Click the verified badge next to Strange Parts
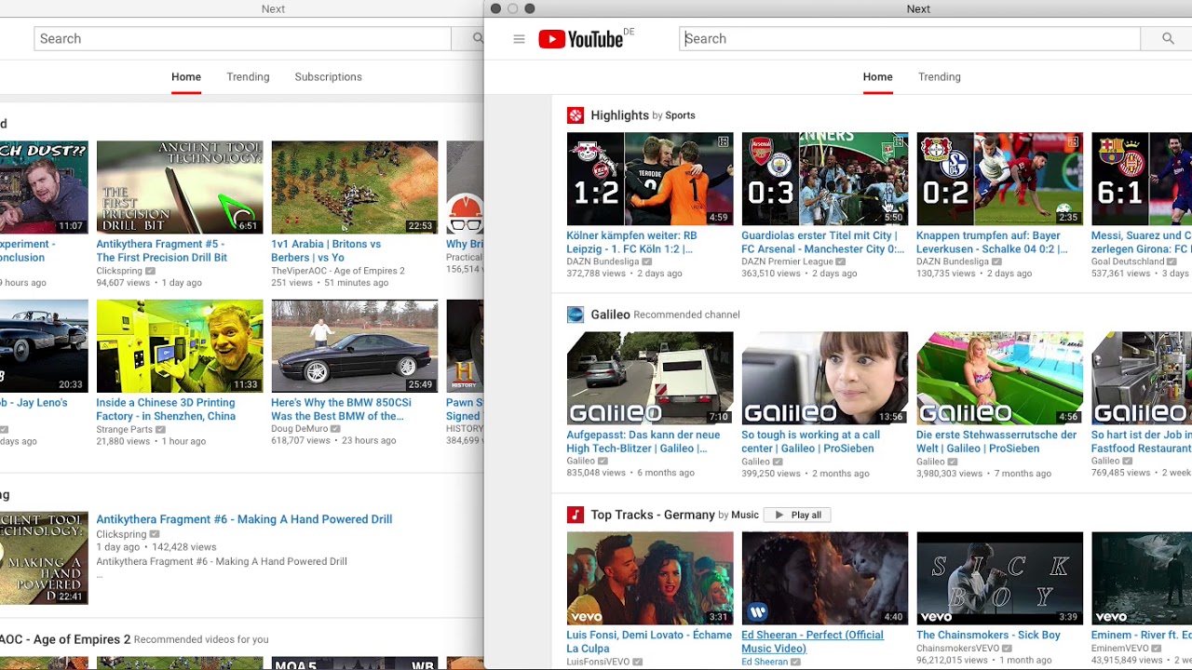 click(160, 429)
